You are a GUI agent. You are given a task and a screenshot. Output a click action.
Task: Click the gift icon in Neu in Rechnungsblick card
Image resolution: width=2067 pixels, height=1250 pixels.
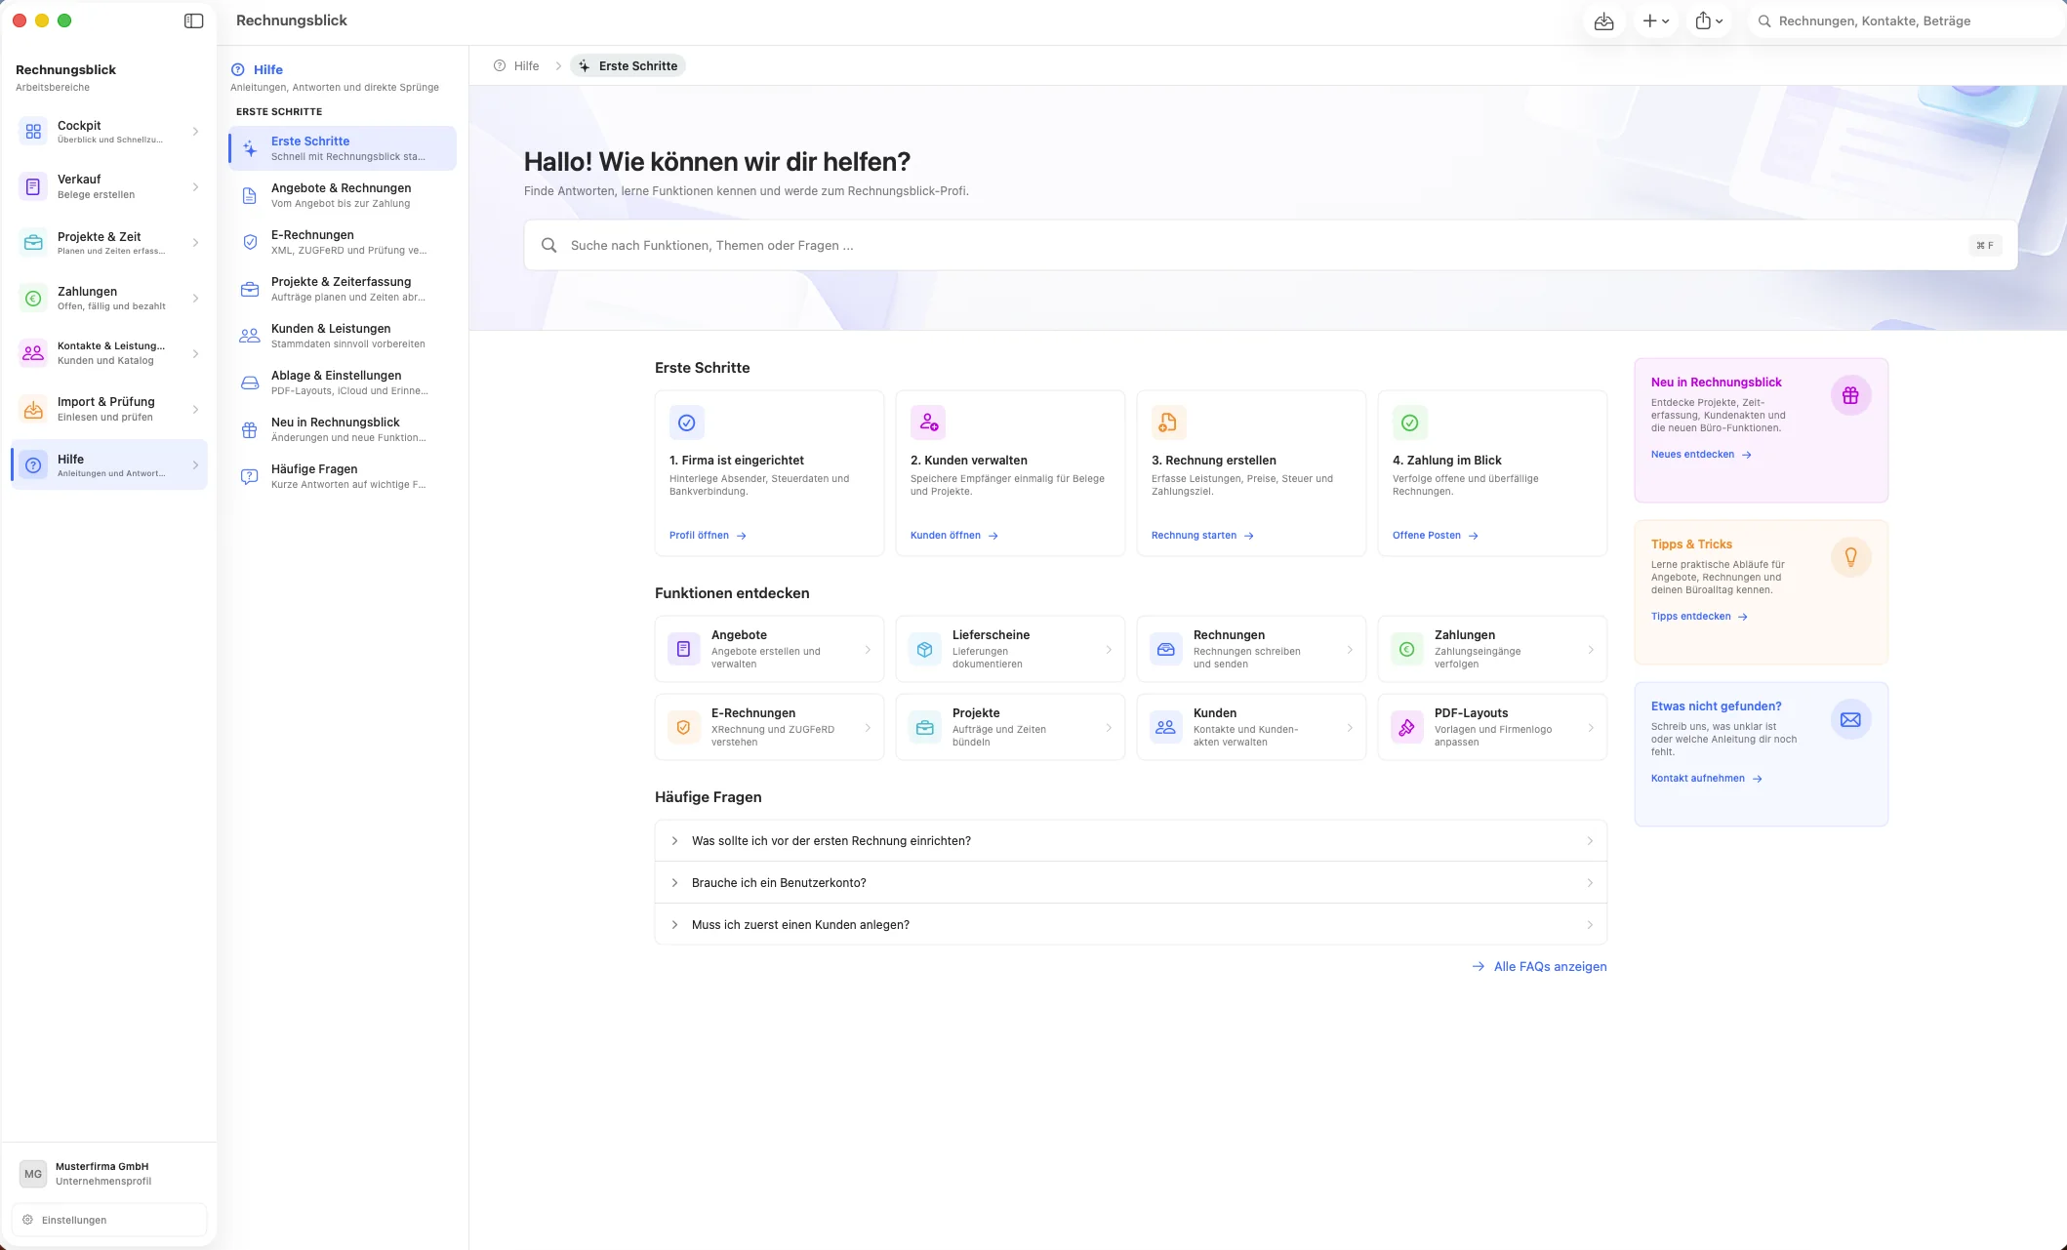click(1850, 395)
